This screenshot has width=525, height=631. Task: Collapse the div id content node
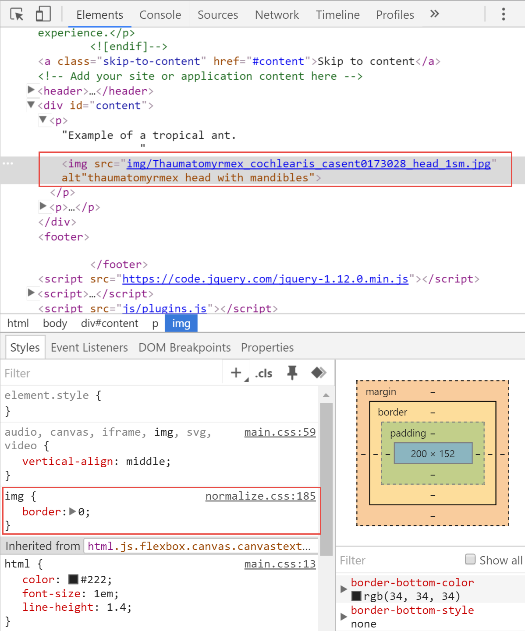click(31, 105)
